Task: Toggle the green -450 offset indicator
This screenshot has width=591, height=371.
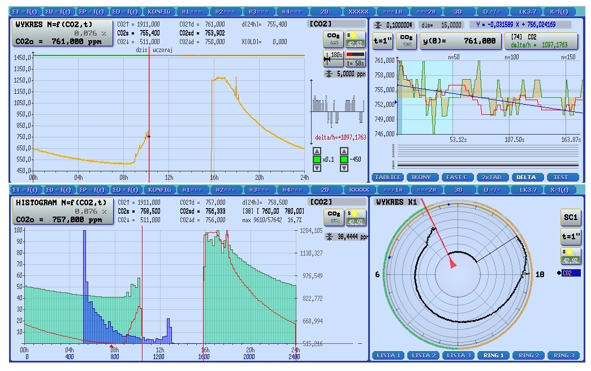Action: point(343,159)
